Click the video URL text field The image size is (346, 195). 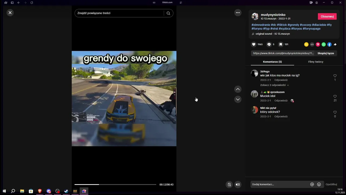283,53
